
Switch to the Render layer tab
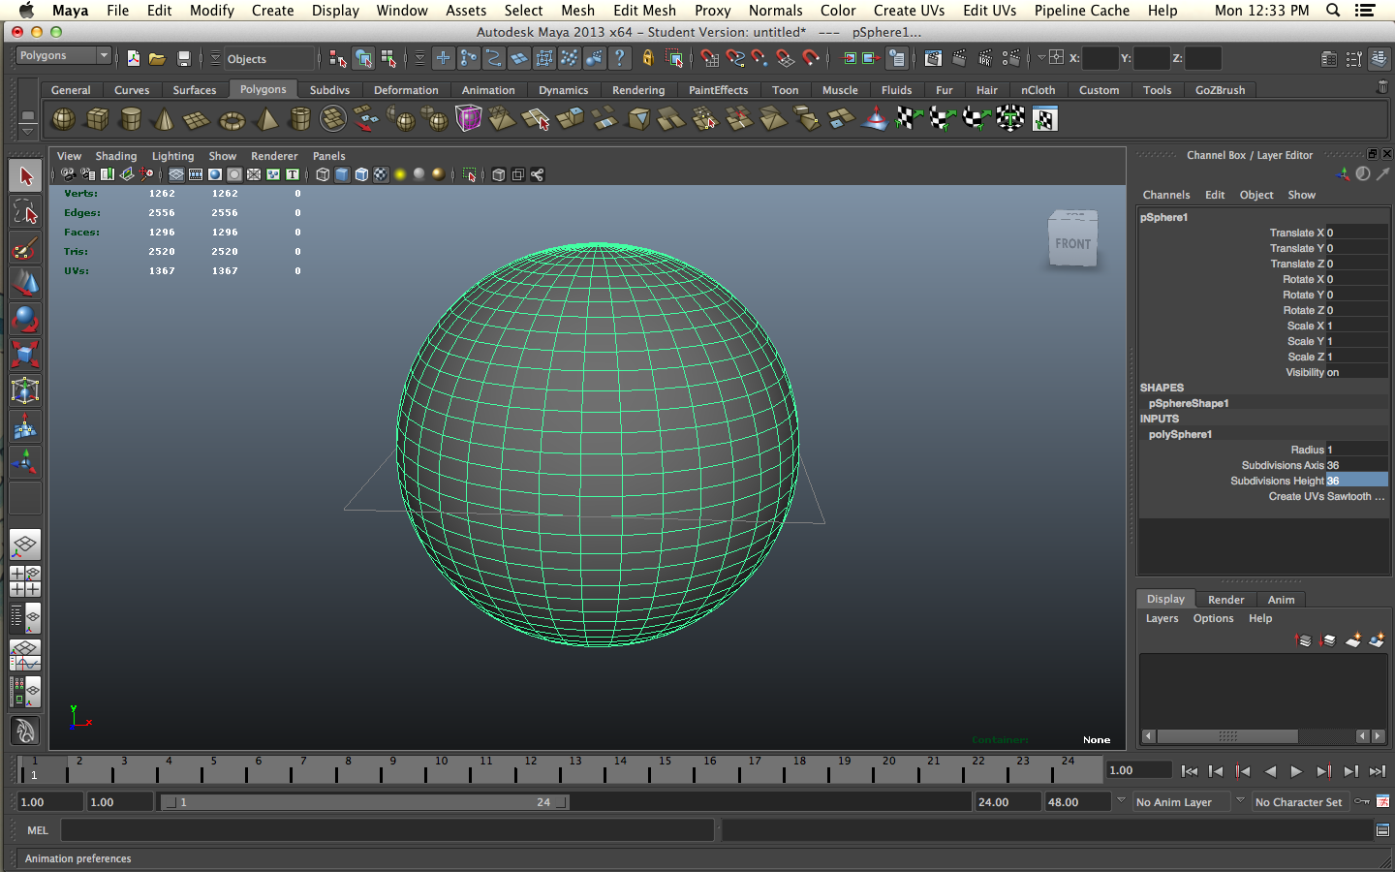click(1225, 600)
